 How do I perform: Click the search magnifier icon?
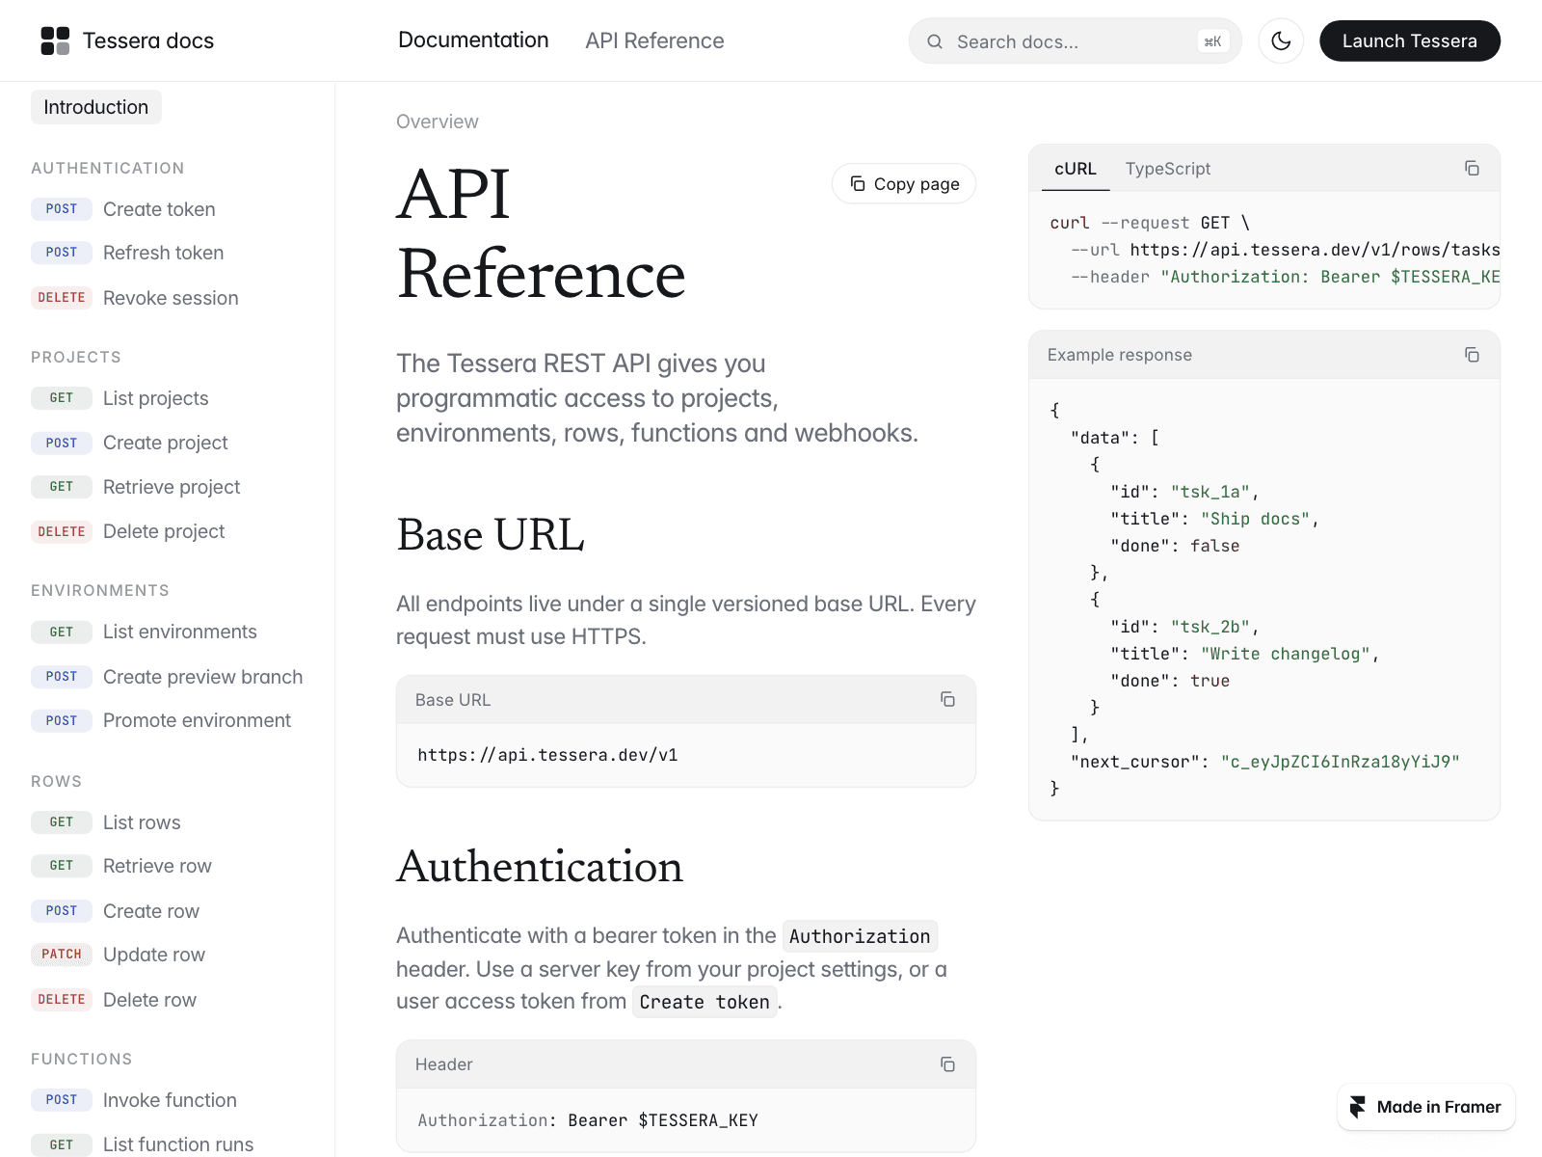(x=935, y=41)
